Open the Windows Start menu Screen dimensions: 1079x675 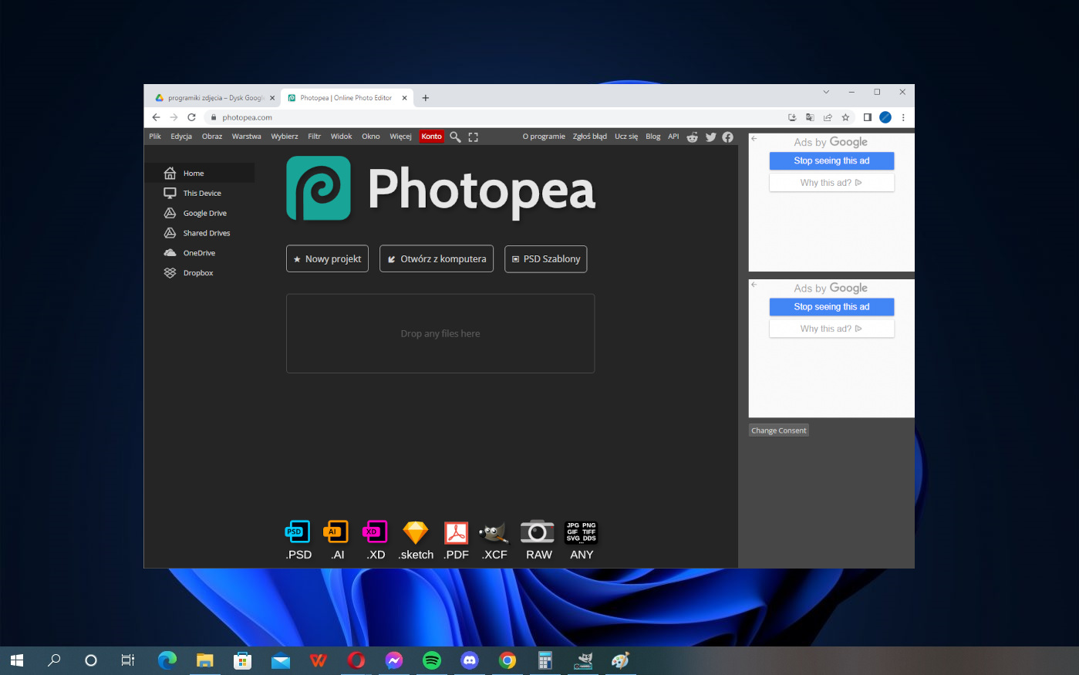[x=17, y=660]
